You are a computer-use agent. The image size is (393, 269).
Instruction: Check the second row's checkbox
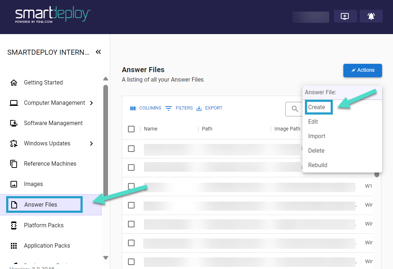[x=131, y=167]
